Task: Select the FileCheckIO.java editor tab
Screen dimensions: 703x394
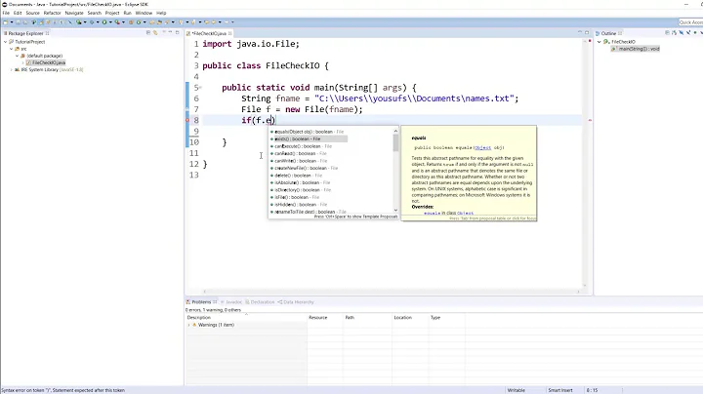Action: pos(209,33)
